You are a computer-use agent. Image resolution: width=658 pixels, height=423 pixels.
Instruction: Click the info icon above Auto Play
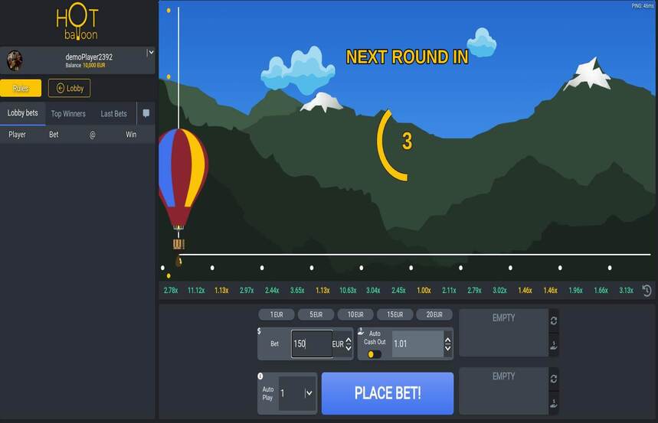(260, 376)
